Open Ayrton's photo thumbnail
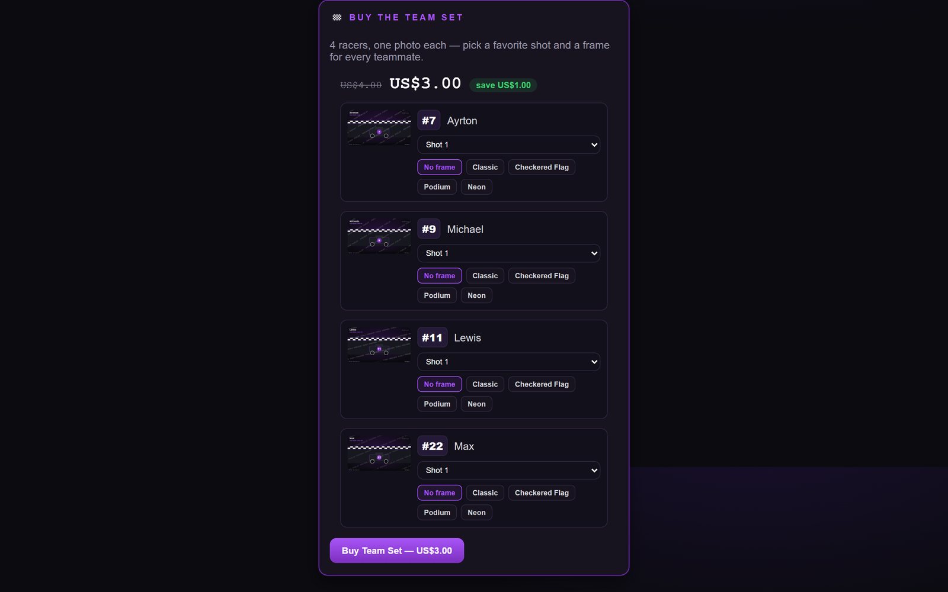Image resolution: width=948 pixels, height=592 pixels. coord(379,128)
